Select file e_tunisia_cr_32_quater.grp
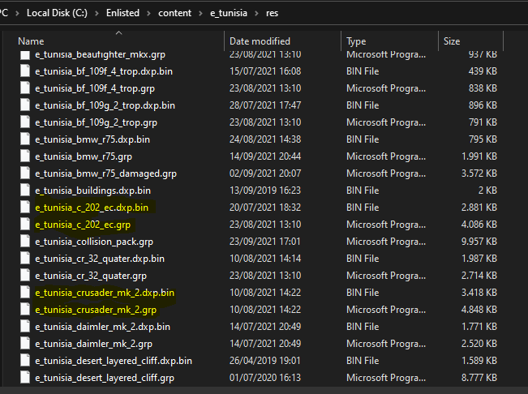This screenshot has height=394, width=528. pos(91,276)
